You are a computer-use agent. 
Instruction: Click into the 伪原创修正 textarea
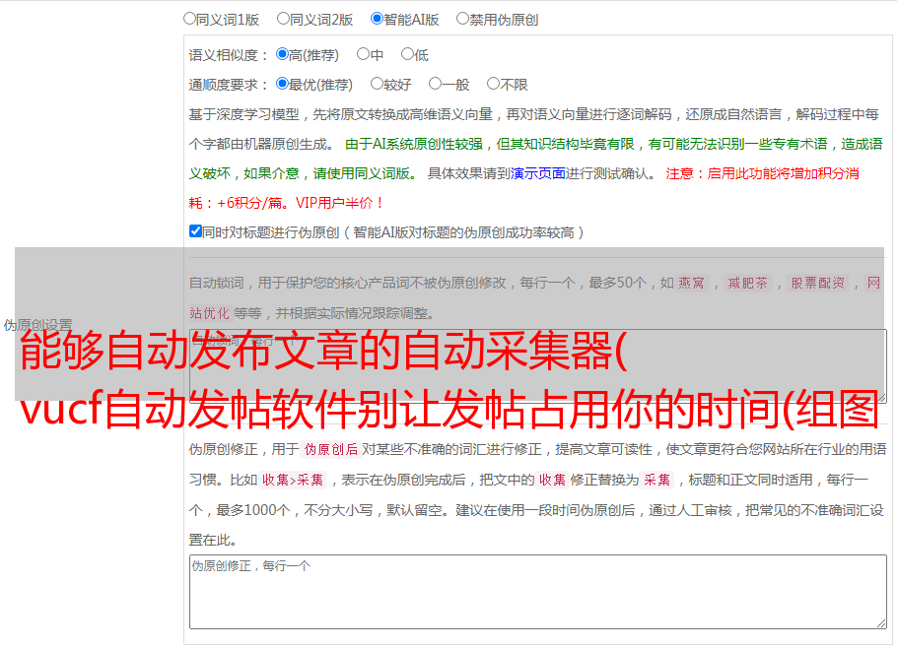538,592
